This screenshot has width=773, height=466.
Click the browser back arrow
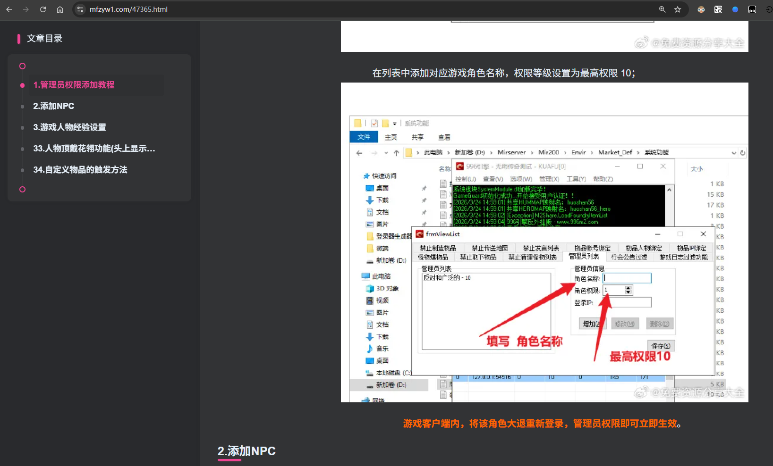[9, 9]
